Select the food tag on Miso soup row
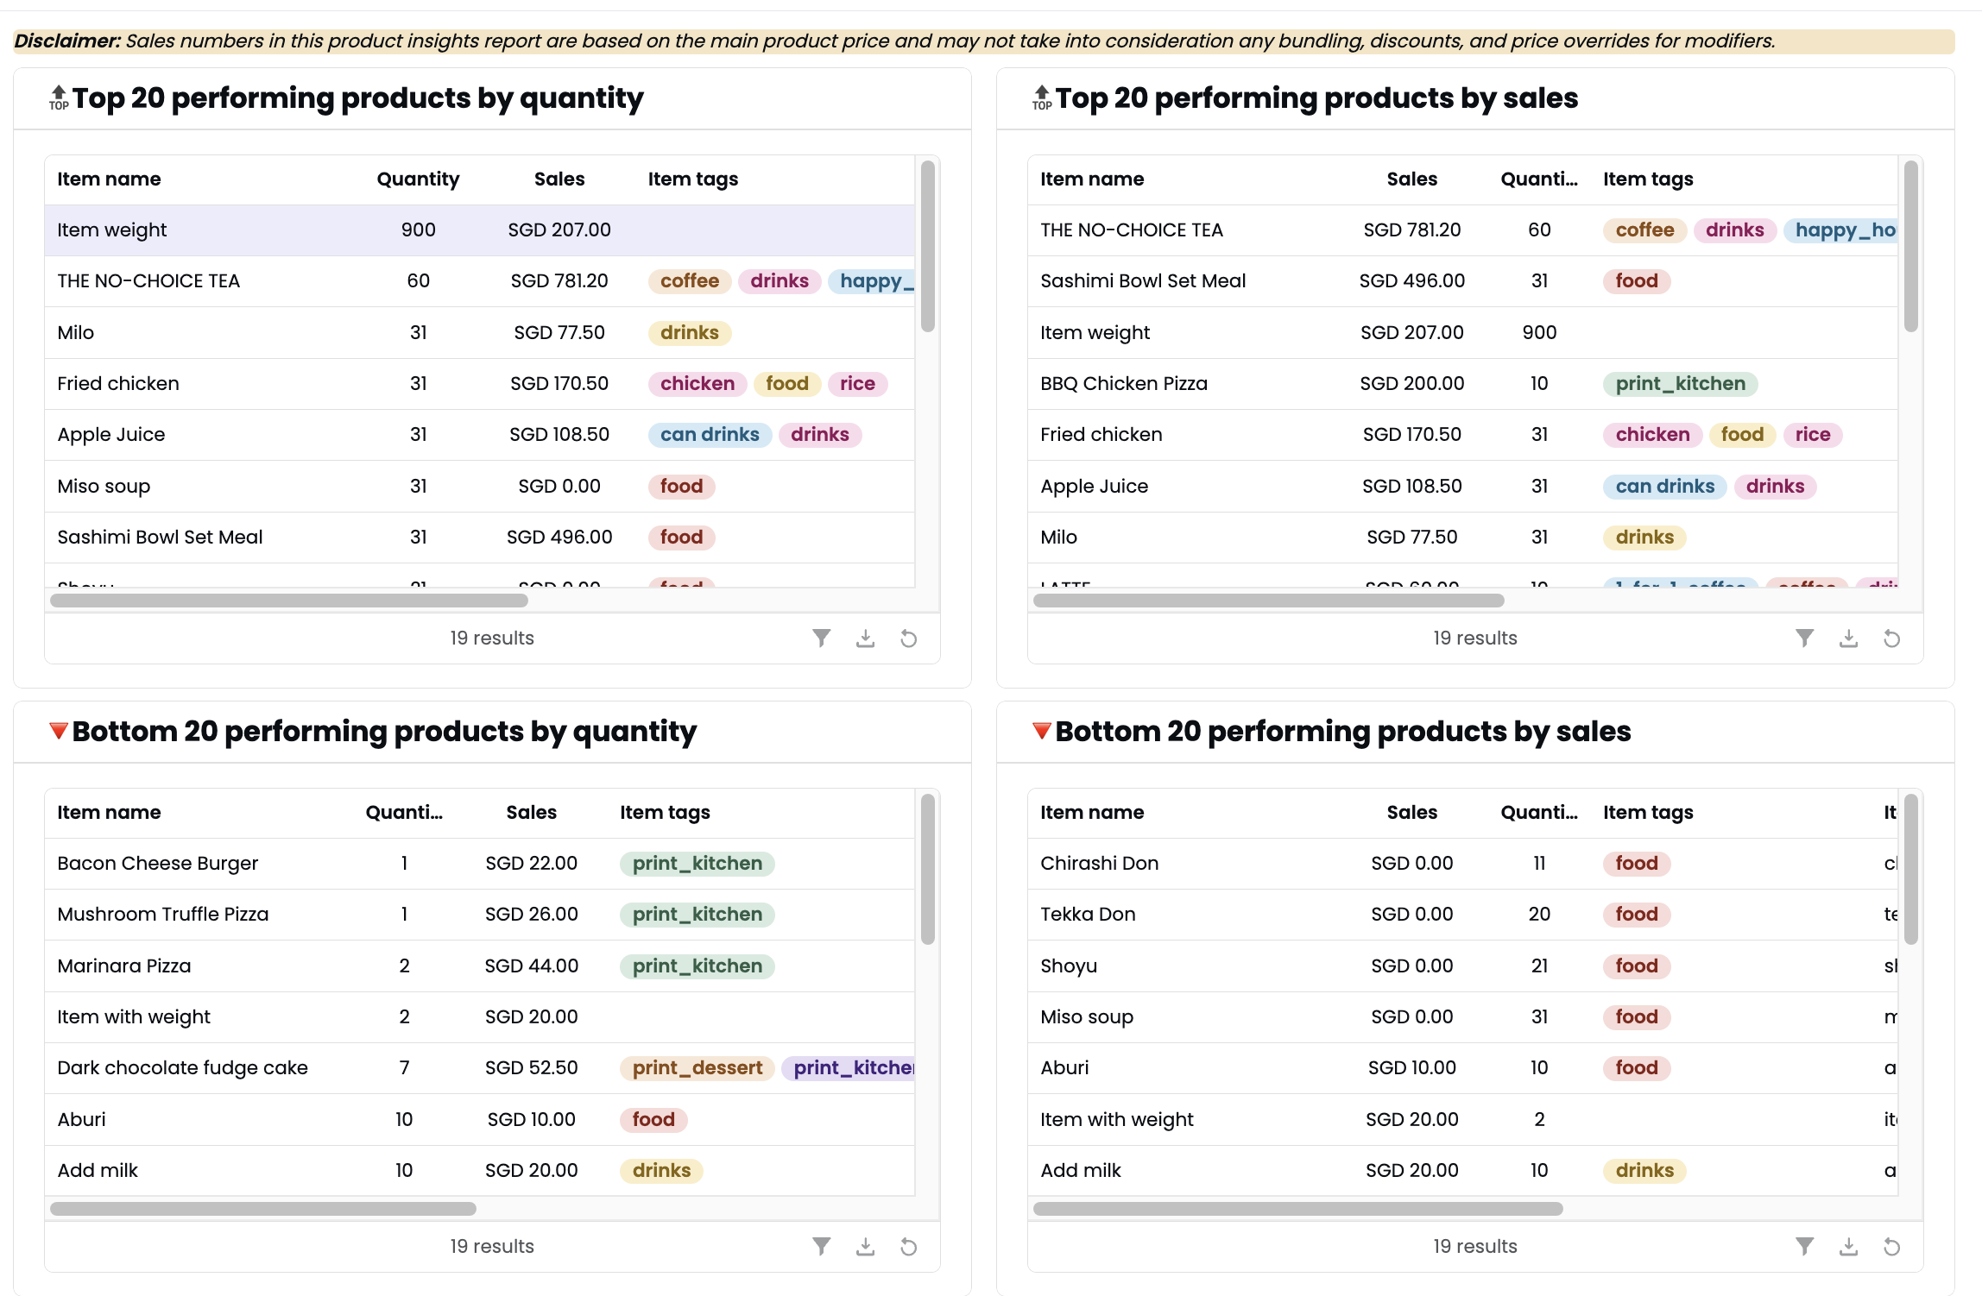The width and height of the screenshot is (1982, 1296). tap(681, 486)
